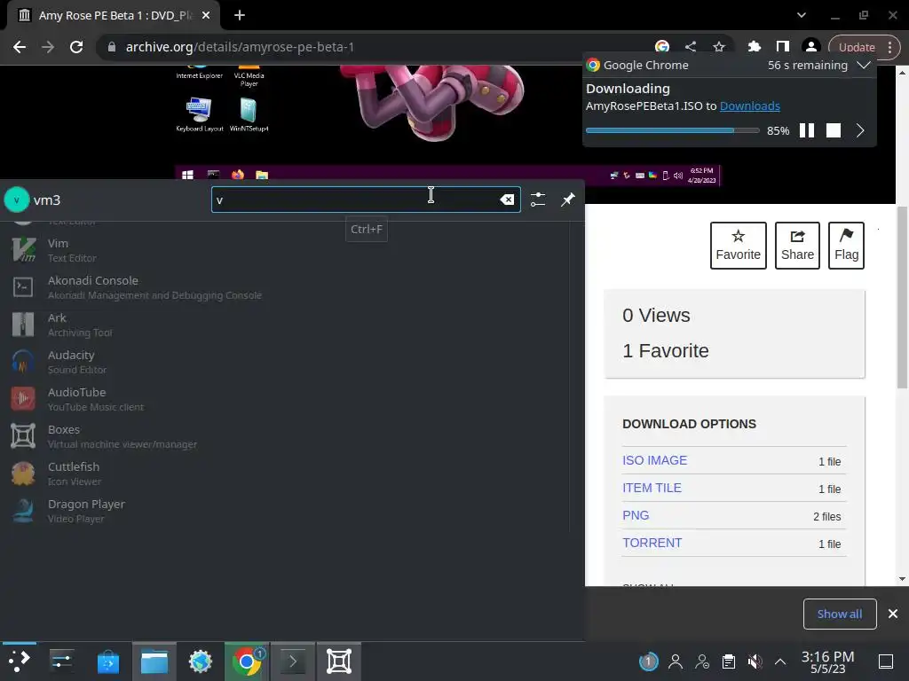Image resolution: width=909 pixels, height=681 pixels.
Task: Open Vim text editor from launcher
Action: click(284, 250)
